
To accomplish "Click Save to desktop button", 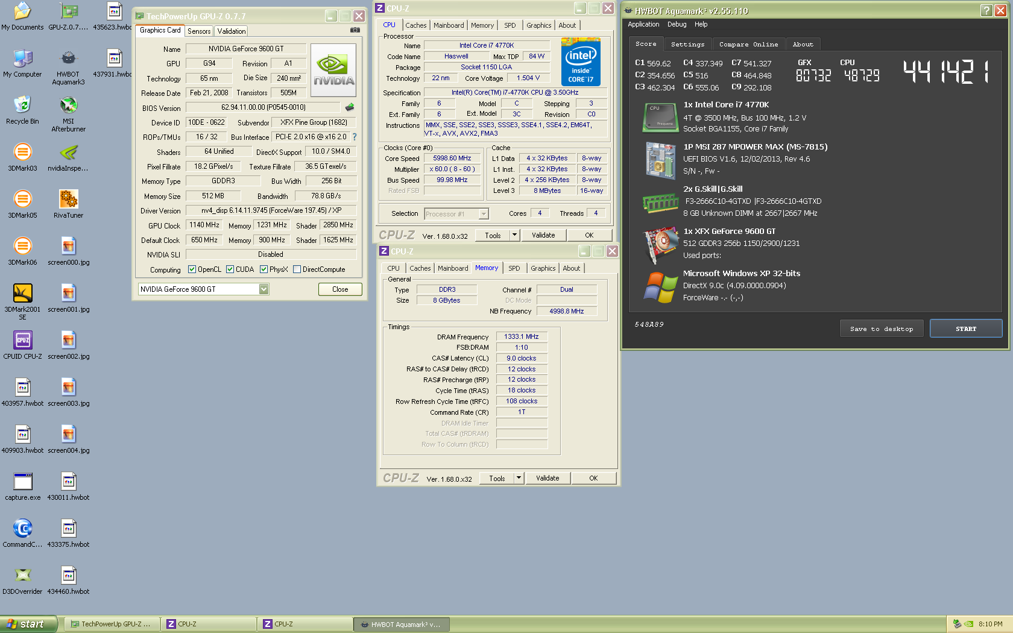I will 881,329.
